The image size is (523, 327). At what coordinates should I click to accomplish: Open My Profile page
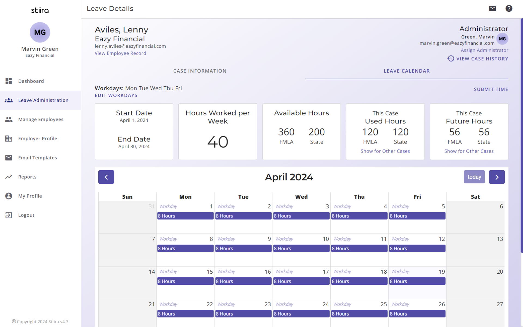pyautogui.click(x=30, y=196)
